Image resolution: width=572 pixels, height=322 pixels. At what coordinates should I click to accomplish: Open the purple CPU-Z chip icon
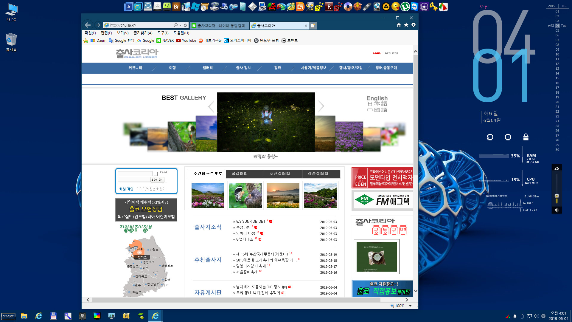point(424,7)
